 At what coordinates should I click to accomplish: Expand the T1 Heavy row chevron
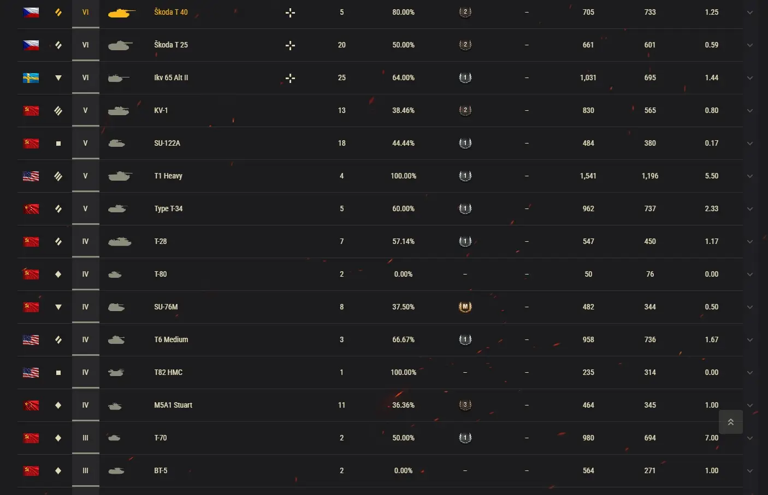750,176
